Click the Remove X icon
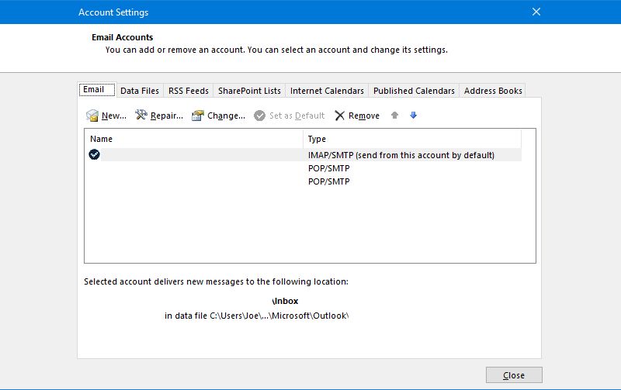The width and height of the screenshot is (621, 390). pos(340,116)
